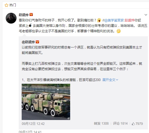
Task: Open the 09月12日 12:42 timestamp link
Action: click(33, 124)
